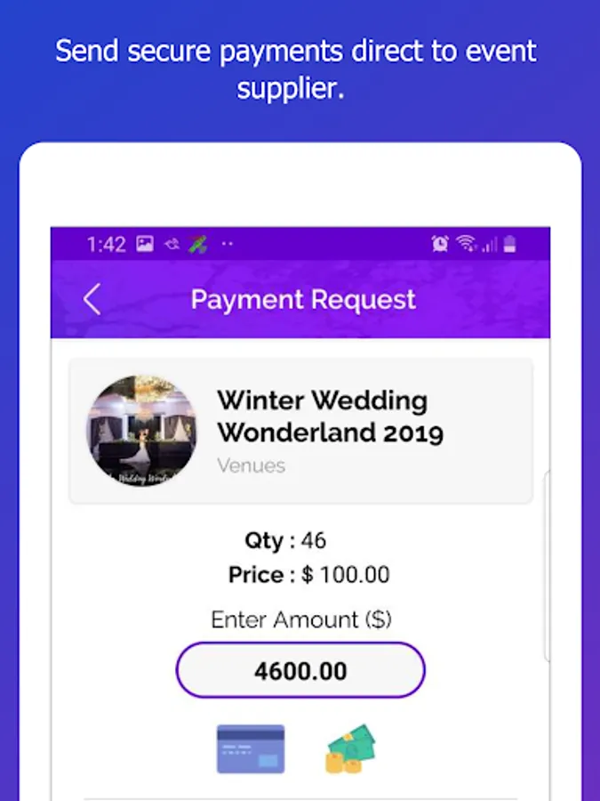Tap the battery status icon
Image resolution: width=600 pixels, height=801 pixels.
coord(509,244)
